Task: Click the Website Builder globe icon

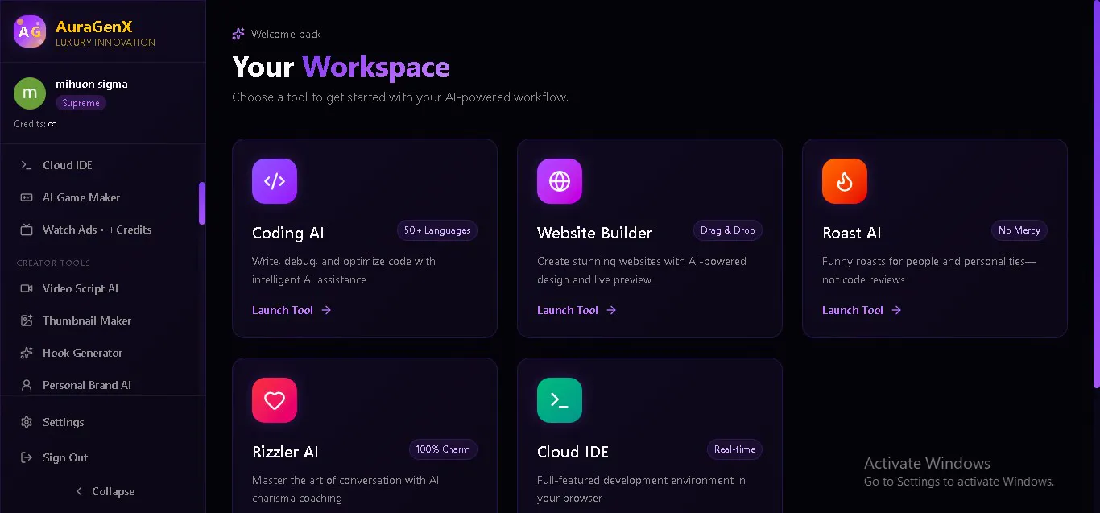Action: coord(560,181)
